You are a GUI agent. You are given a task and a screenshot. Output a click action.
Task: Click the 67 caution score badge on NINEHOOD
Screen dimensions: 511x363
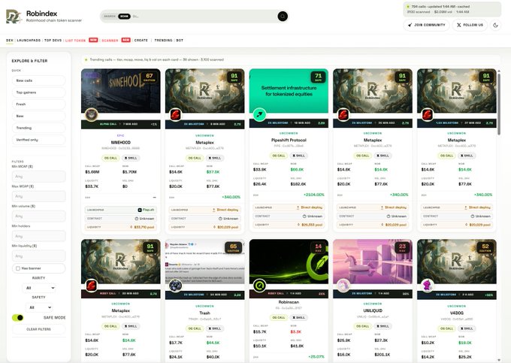coord(150,77)
